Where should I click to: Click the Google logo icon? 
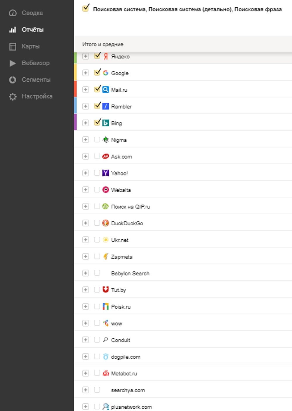coord(106,73)
